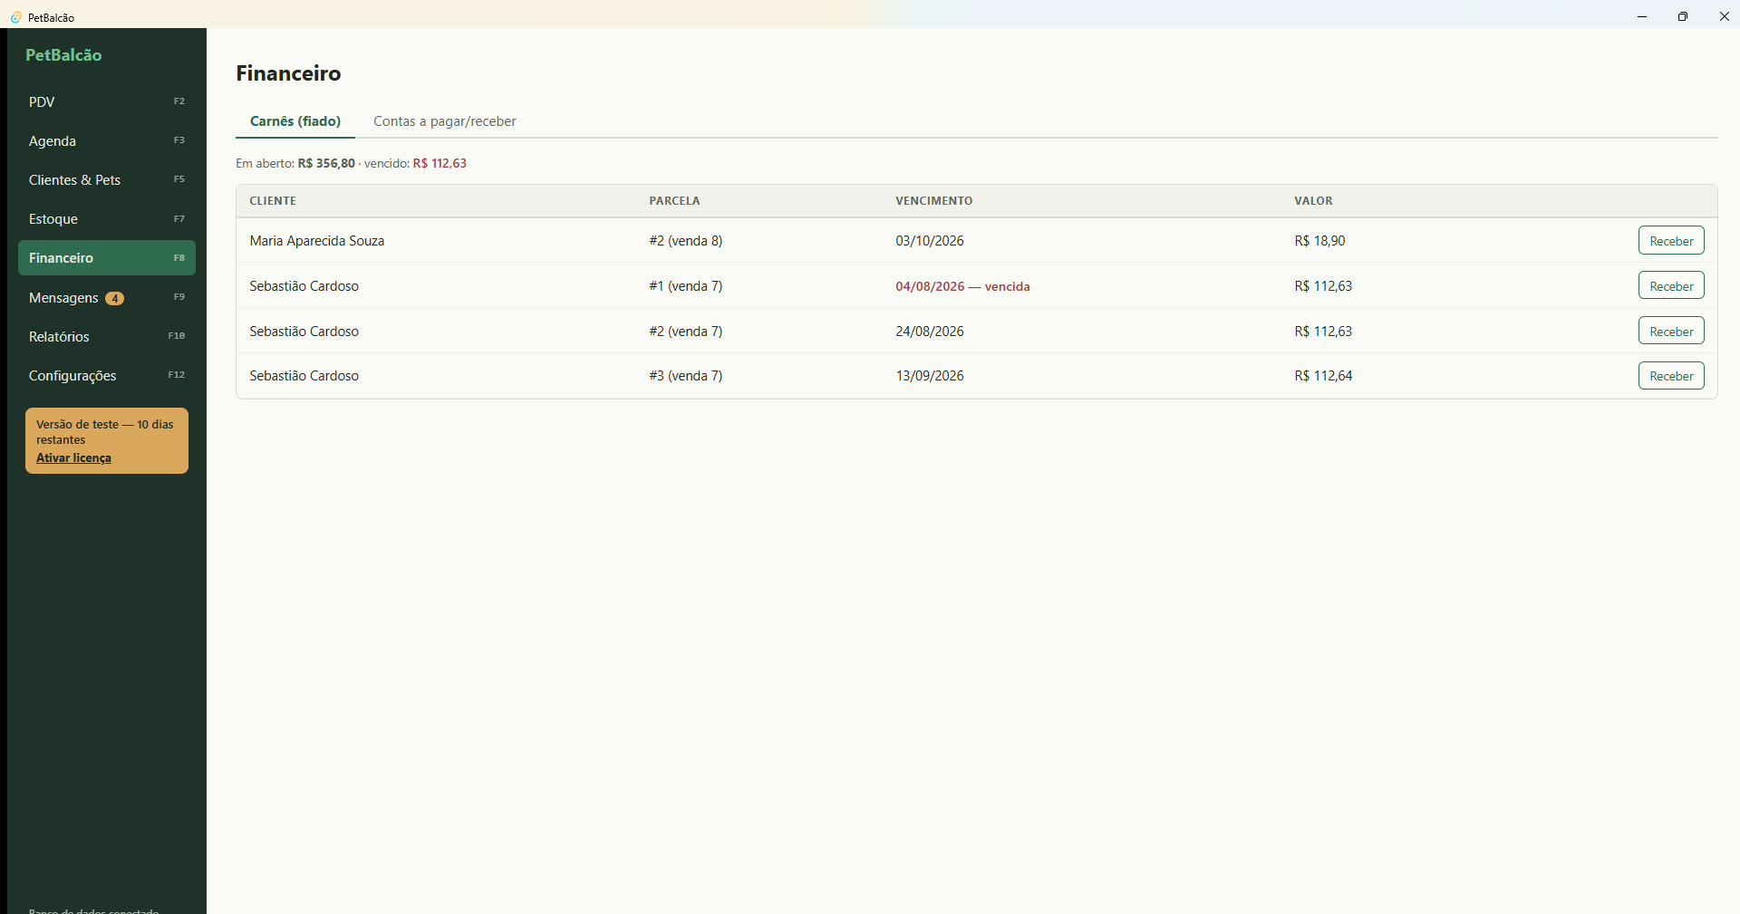Click the value R$ 112,64

pos(1323,376)
